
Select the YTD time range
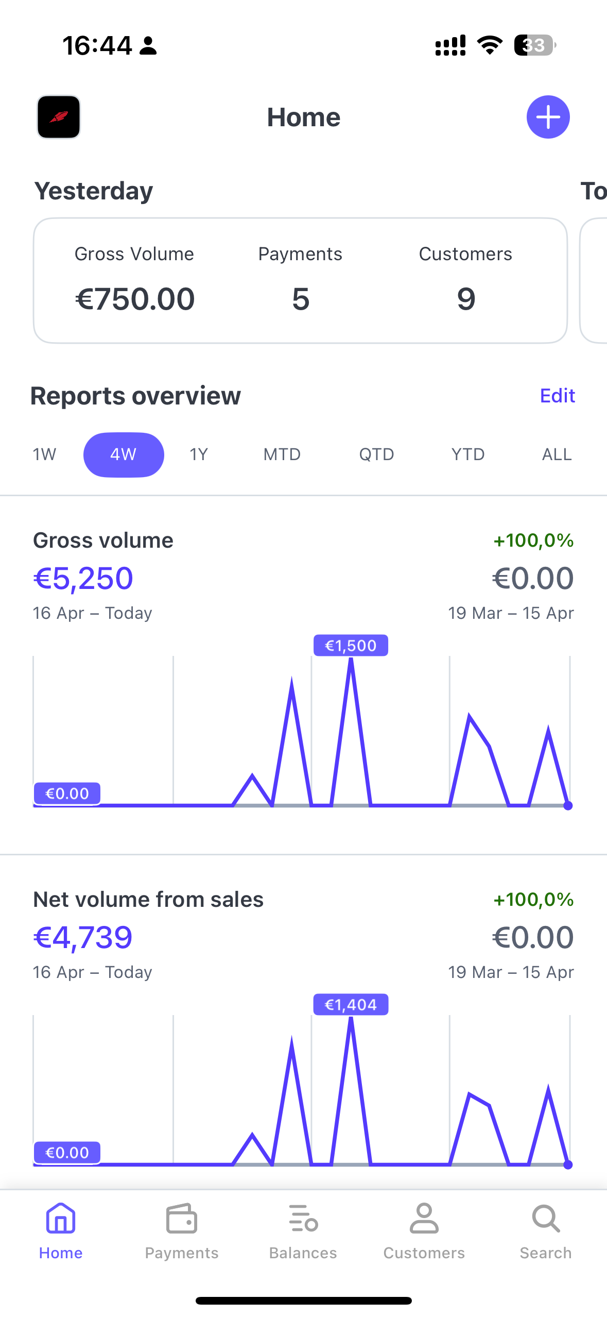(x=468, y=454)
